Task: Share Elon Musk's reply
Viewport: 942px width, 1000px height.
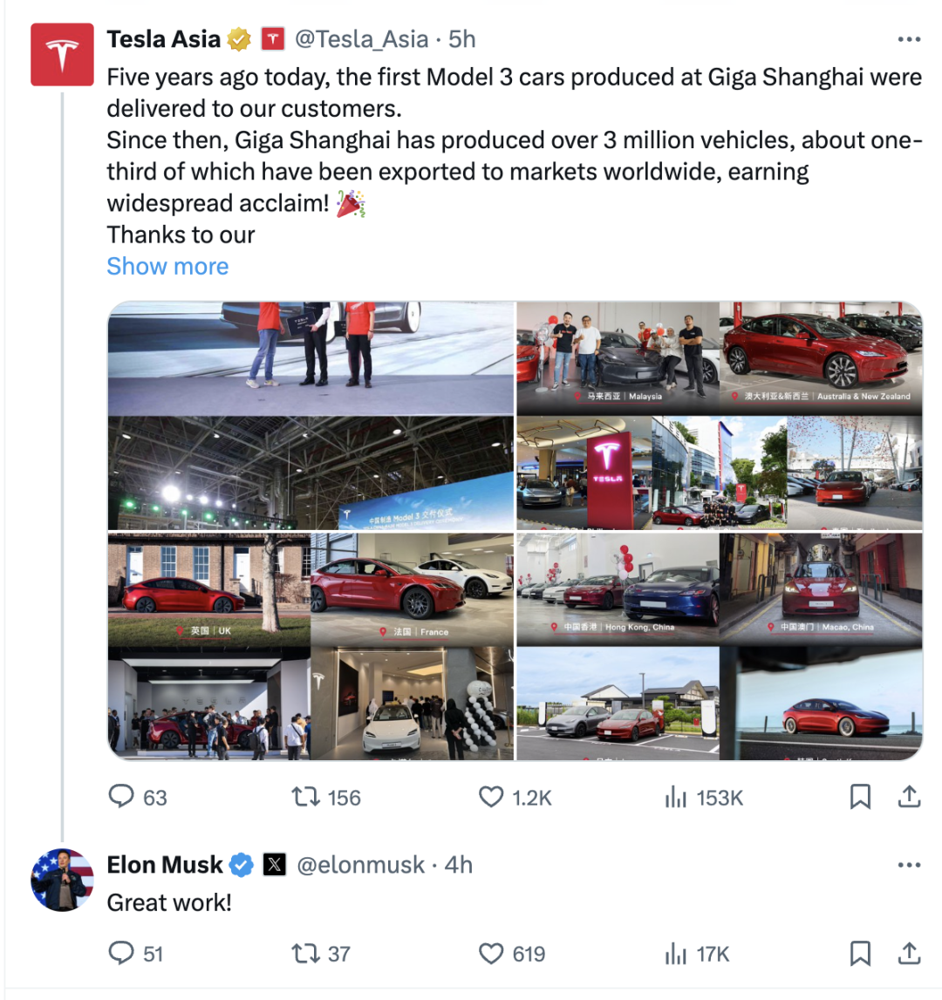Action: point(909,954)
